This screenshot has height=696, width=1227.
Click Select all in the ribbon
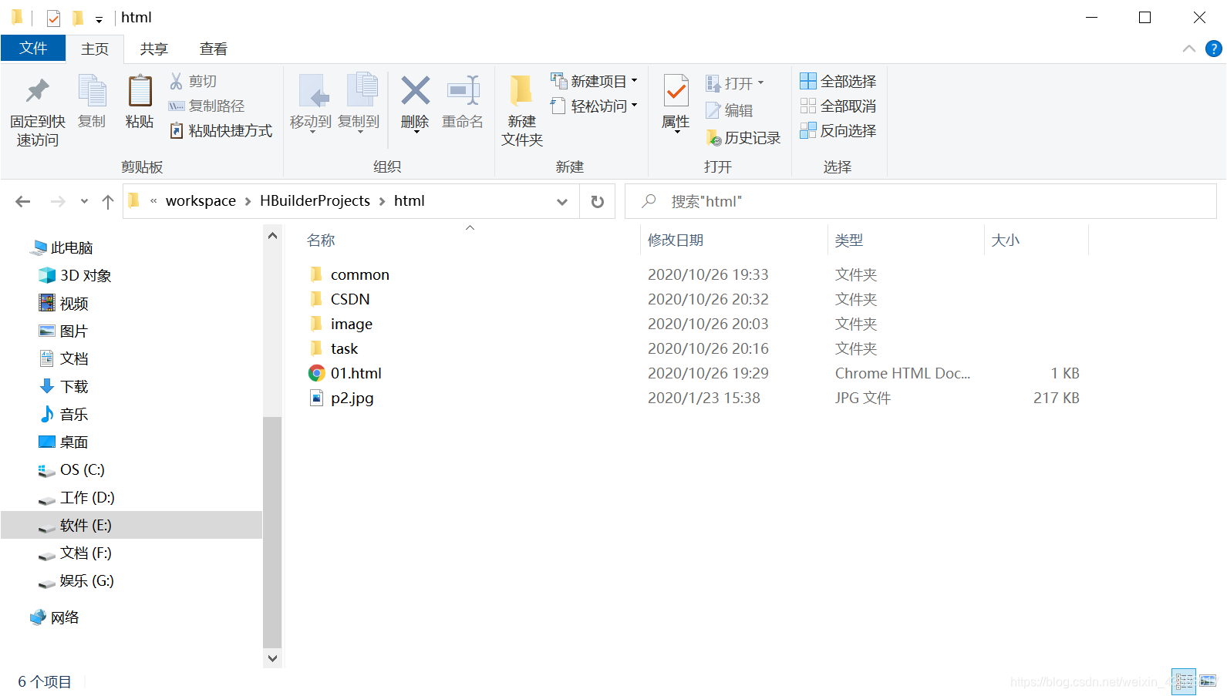pos(838,81)
